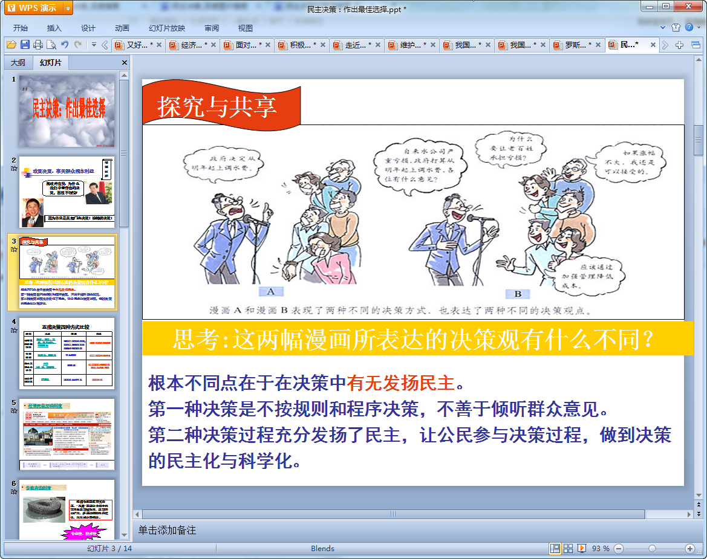Click the thumbnail panel vertical scrollbar
The width and height of the screenshot is (707, 559).
124,153
